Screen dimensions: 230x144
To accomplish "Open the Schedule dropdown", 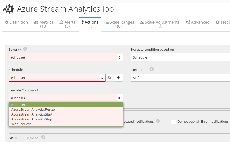I will (57, 78).
